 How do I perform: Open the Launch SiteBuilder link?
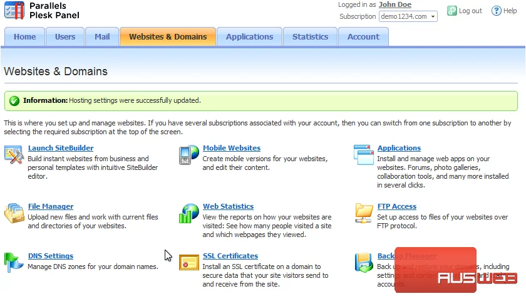(61, 148)
